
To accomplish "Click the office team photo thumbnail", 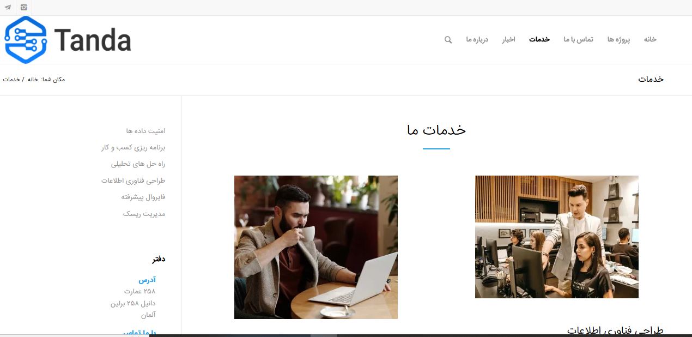I will click(x=556, y=237).
